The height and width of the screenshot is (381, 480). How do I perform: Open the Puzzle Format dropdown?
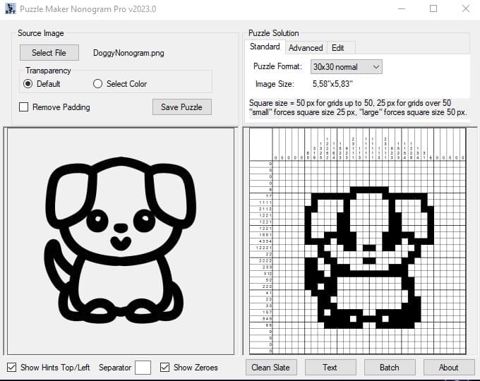click(346, 67)
